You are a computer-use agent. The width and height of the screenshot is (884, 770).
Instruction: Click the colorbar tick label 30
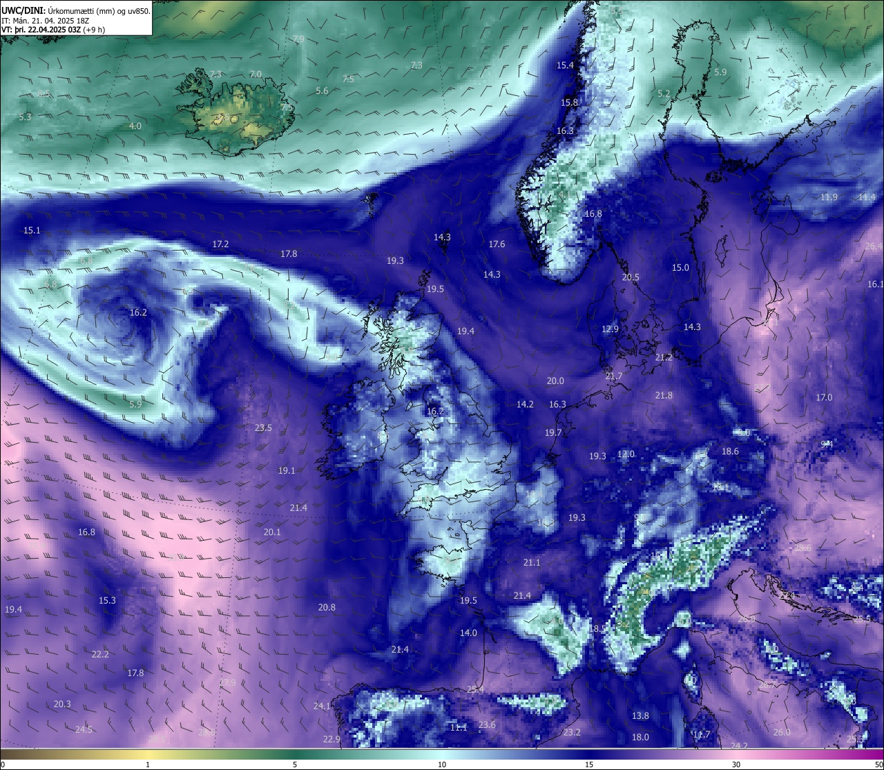[736, 764]
